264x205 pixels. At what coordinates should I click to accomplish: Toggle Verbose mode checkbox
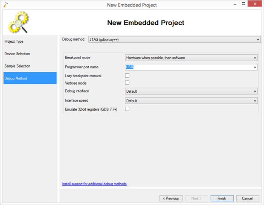(x=127, y=83)
